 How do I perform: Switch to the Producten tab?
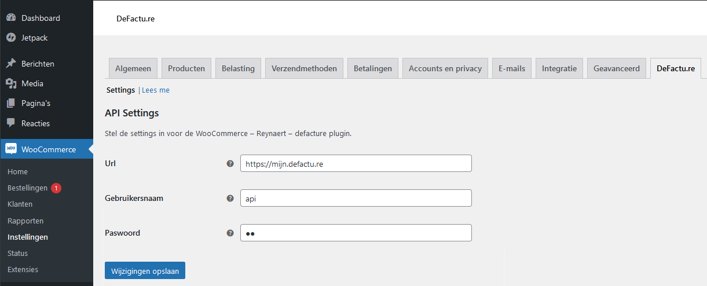tap(186, 68)
